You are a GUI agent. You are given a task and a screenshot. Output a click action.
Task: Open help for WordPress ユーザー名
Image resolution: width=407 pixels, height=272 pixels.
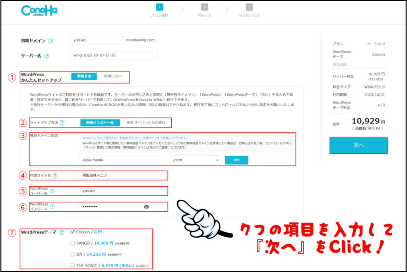[x=52, y=191]
